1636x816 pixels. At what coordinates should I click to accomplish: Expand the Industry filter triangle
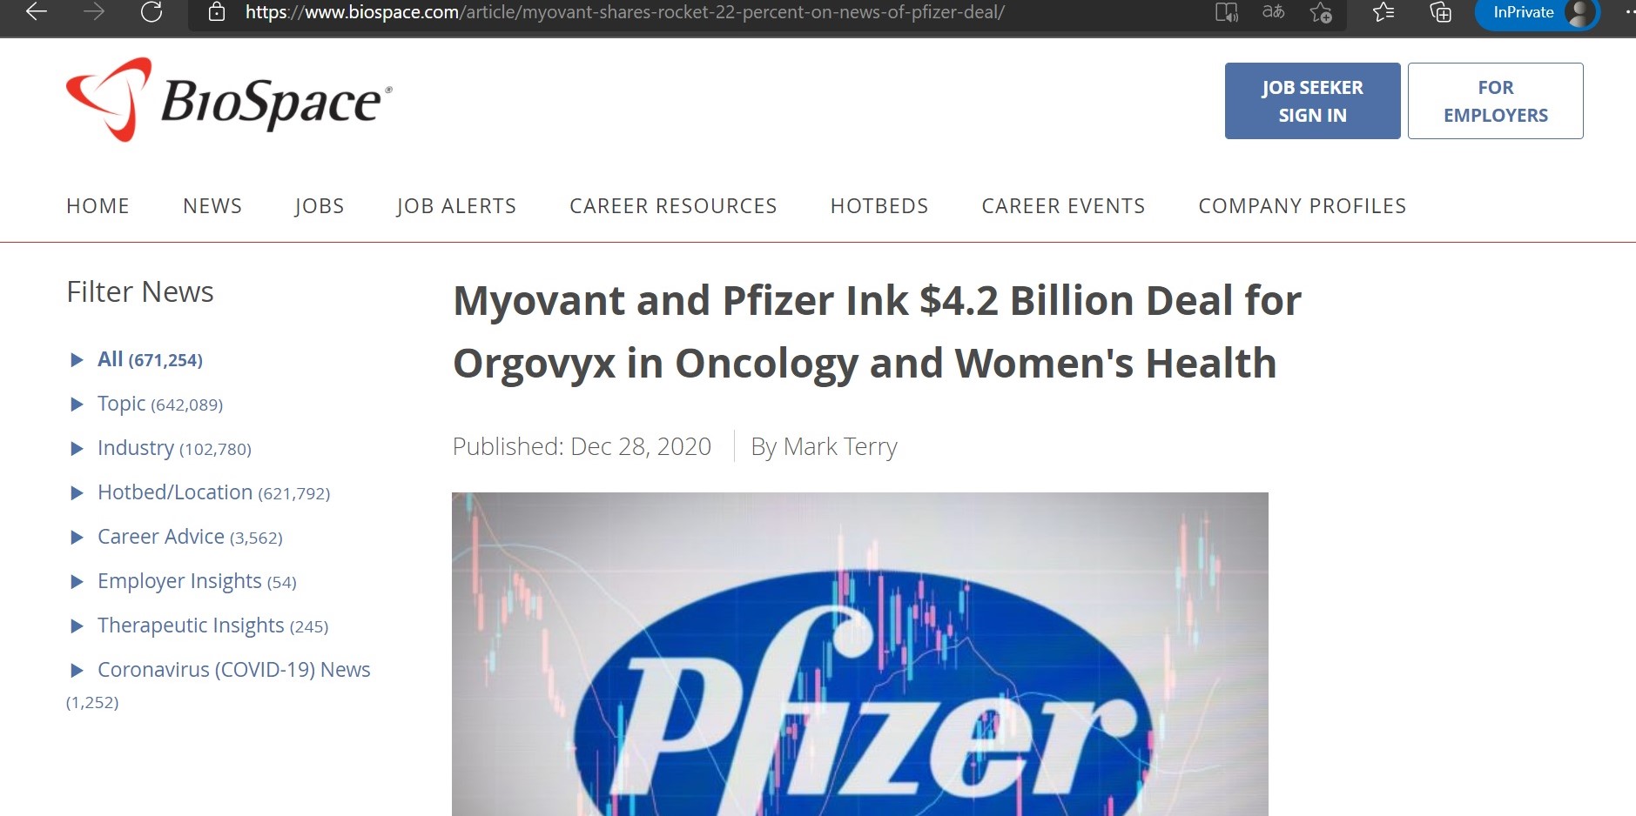tap(77, 449)
